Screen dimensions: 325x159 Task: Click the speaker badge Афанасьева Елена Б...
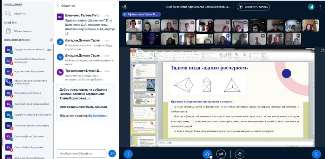pyautogui.click(x=142, y=14)
